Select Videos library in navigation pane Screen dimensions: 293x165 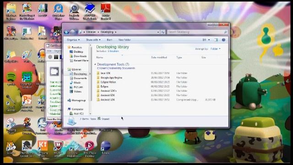[77, 92]
